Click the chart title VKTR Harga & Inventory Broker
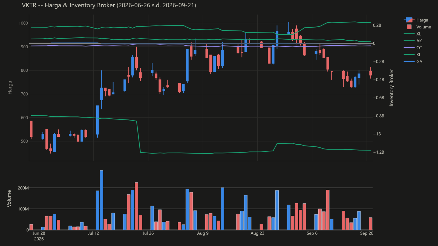The image size is (438, 246). 109,5
